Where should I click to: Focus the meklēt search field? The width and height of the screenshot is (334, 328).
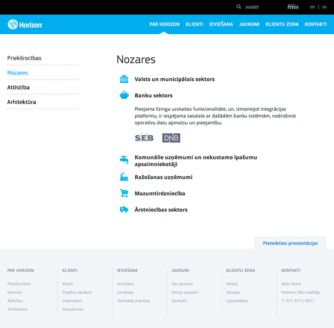pyautogui.click(x=252, y=7)
